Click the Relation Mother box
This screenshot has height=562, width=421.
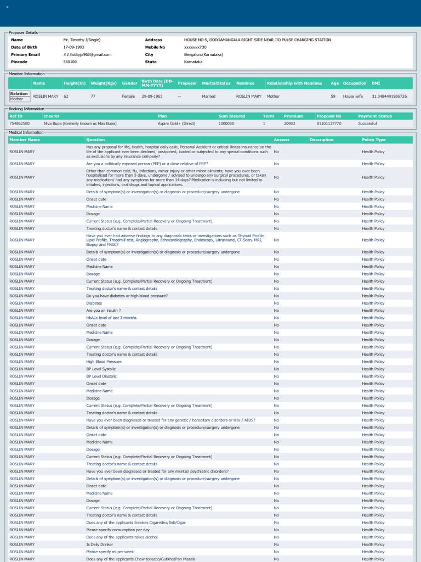(20, 96)
